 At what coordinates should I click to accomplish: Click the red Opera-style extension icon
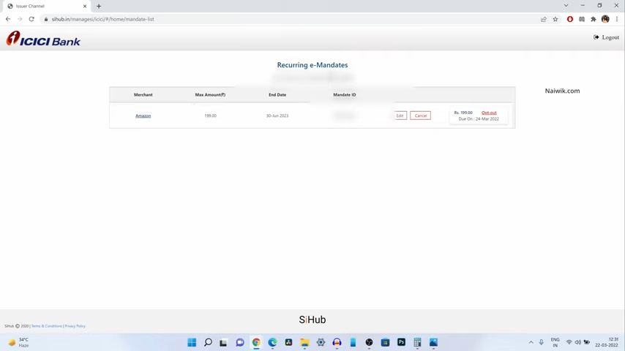(x=570, y=19)
